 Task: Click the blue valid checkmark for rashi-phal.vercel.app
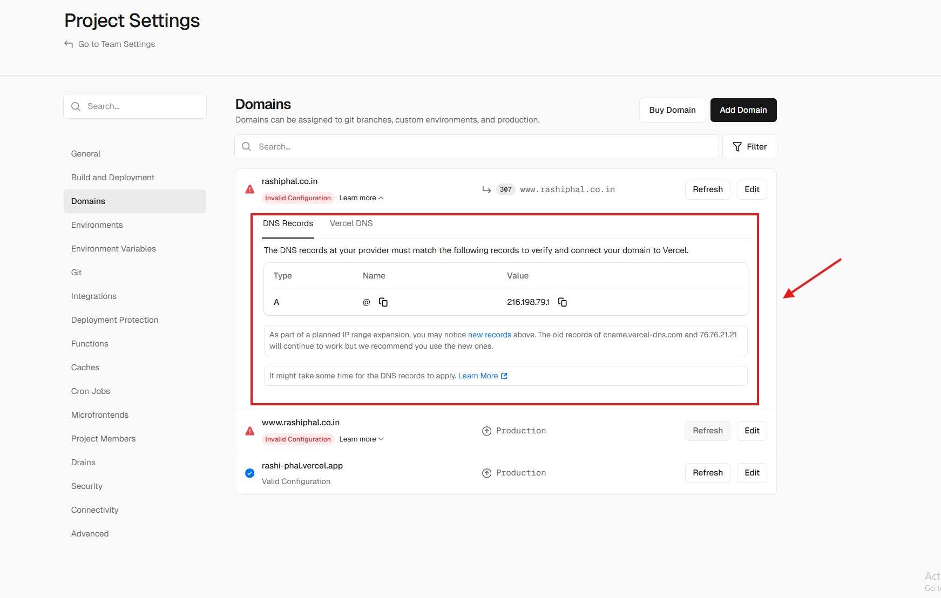[250, 473]
